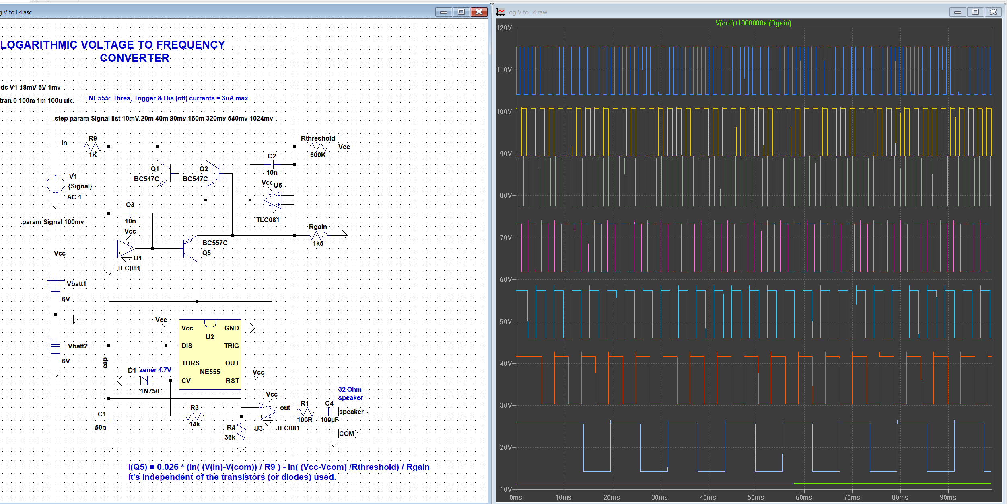Click the 90ms time axis label
Viewport: 1007px width, 504px height.
tap(948, 497)
